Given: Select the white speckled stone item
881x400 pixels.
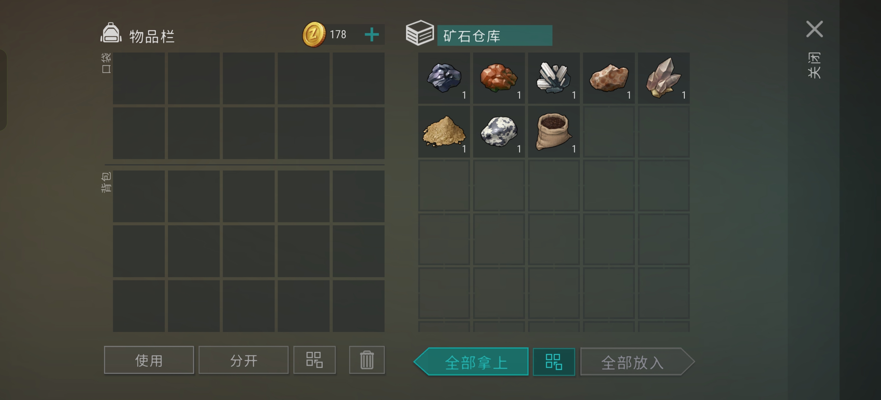Looking at the screenshot, I should pyautogui.click(x=499, y=132).
